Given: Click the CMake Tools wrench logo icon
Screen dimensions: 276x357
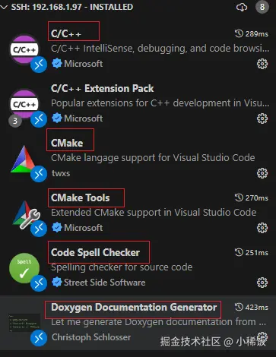Looking at the screenshot, I should pos(25,214).
